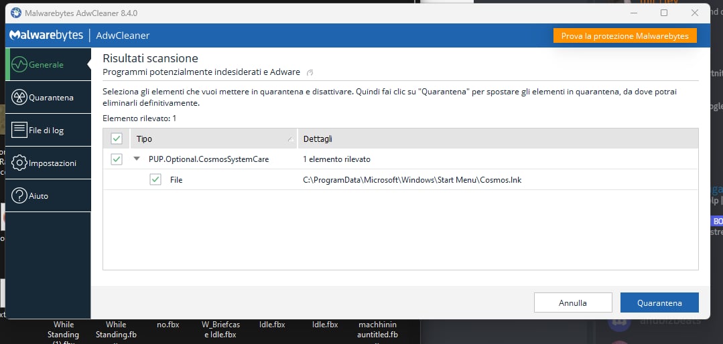Open the Aiuto help section

tap(48, 195)
